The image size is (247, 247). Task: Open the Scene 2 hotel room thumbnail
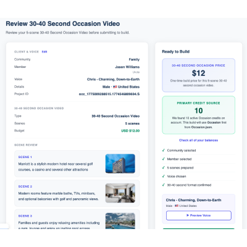coord(120,193)
